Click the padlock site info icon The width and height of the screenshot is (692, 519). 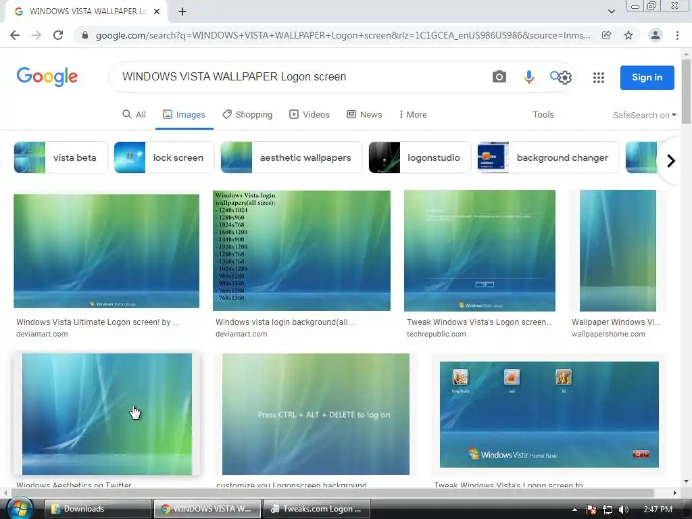click(85, 35)
